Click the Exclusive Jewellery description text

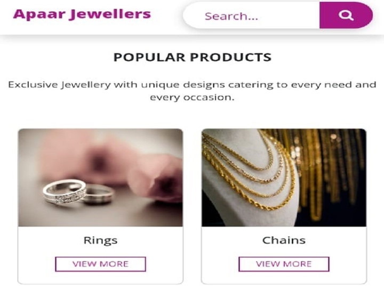(192, 91)
